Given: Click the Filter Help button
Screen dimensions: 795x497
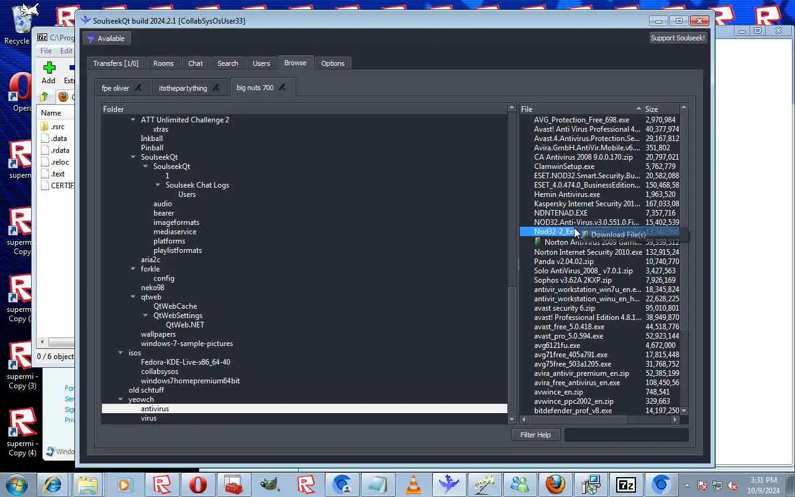Looking at the screenshot, I should coord(535,435).
